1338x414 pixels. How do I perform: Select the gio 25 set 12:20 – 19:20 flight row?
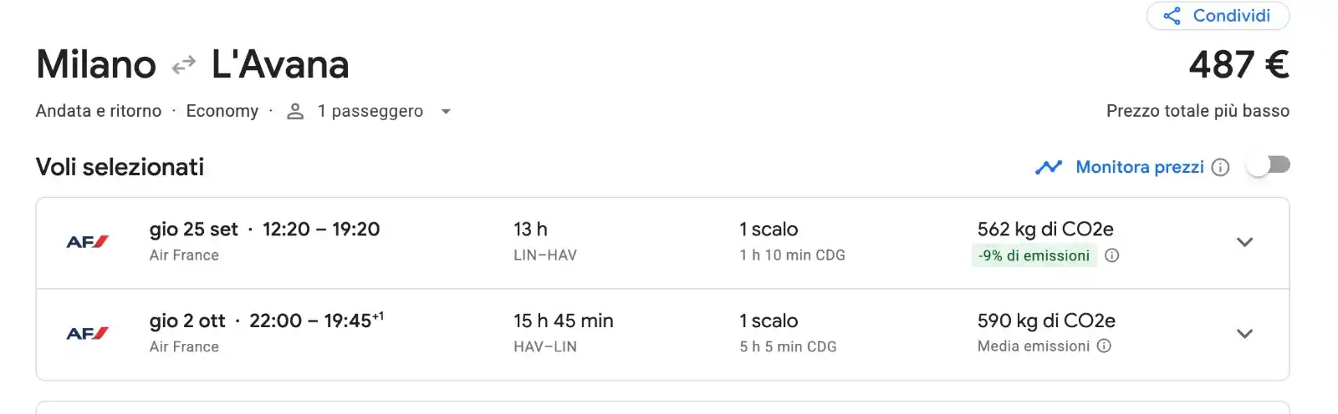[x=662, y=243]
